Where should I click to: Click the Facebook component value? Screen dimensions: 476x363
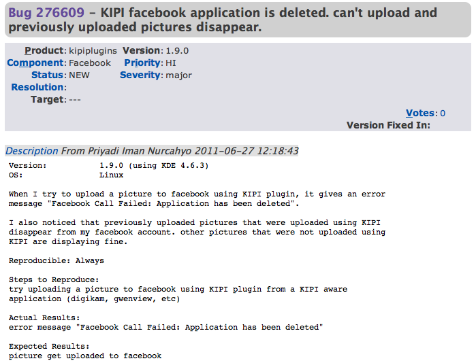pyautogui.click(x=90, y=63)
